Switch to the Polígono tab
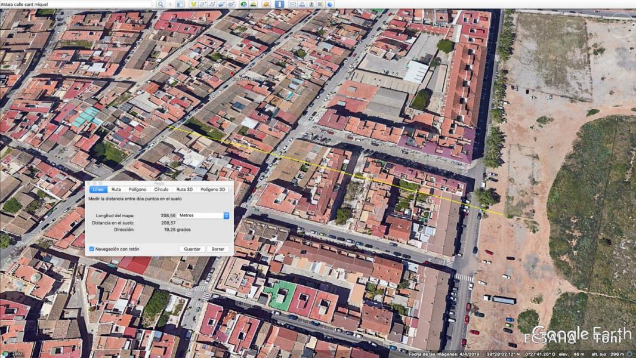The width and height of the screenshot is (636, 358). (x=137, y=189)
